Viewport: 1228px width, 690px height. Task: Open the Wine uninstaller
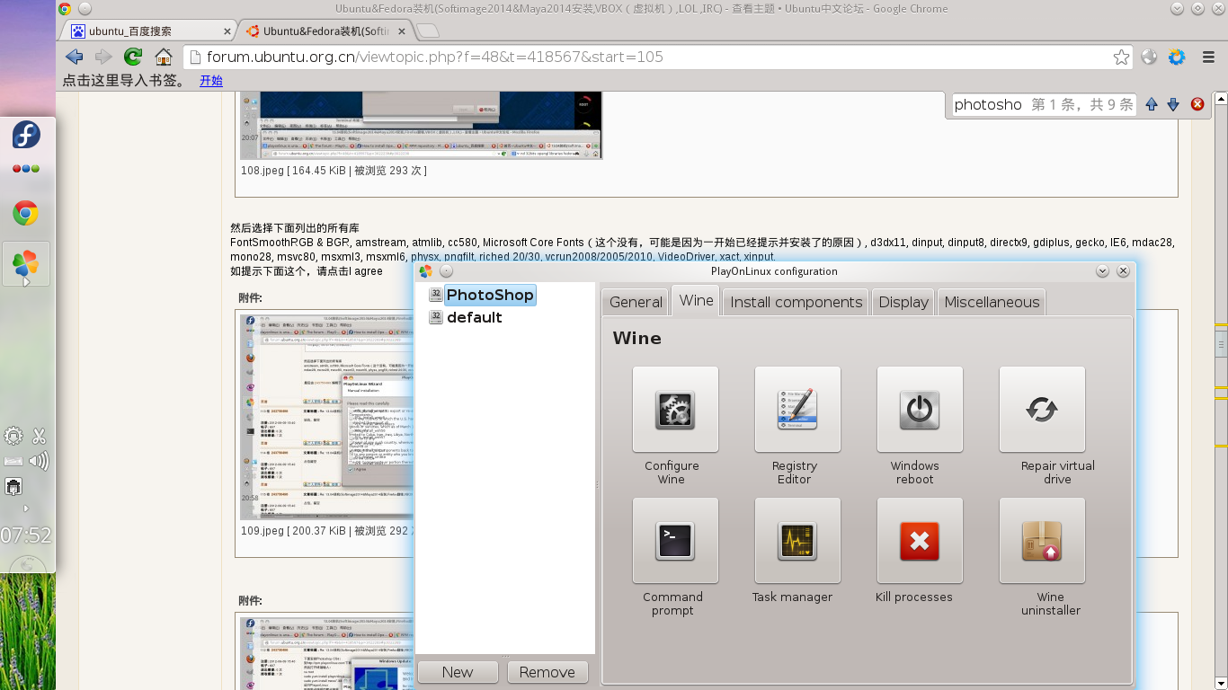1042,541
